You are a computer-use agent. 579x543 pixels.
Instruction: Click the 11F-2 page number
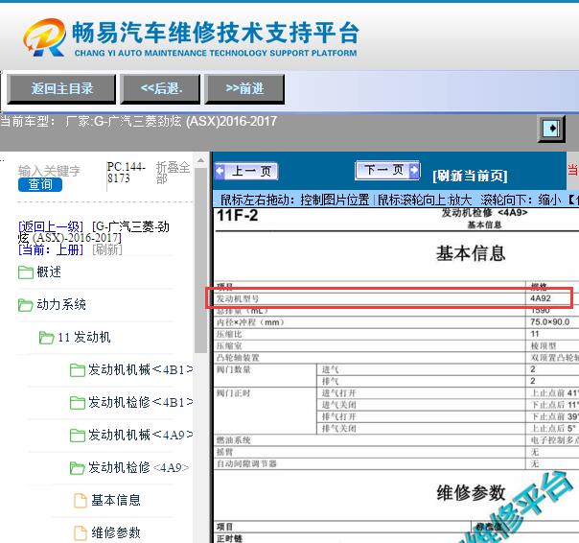point(238,216)
